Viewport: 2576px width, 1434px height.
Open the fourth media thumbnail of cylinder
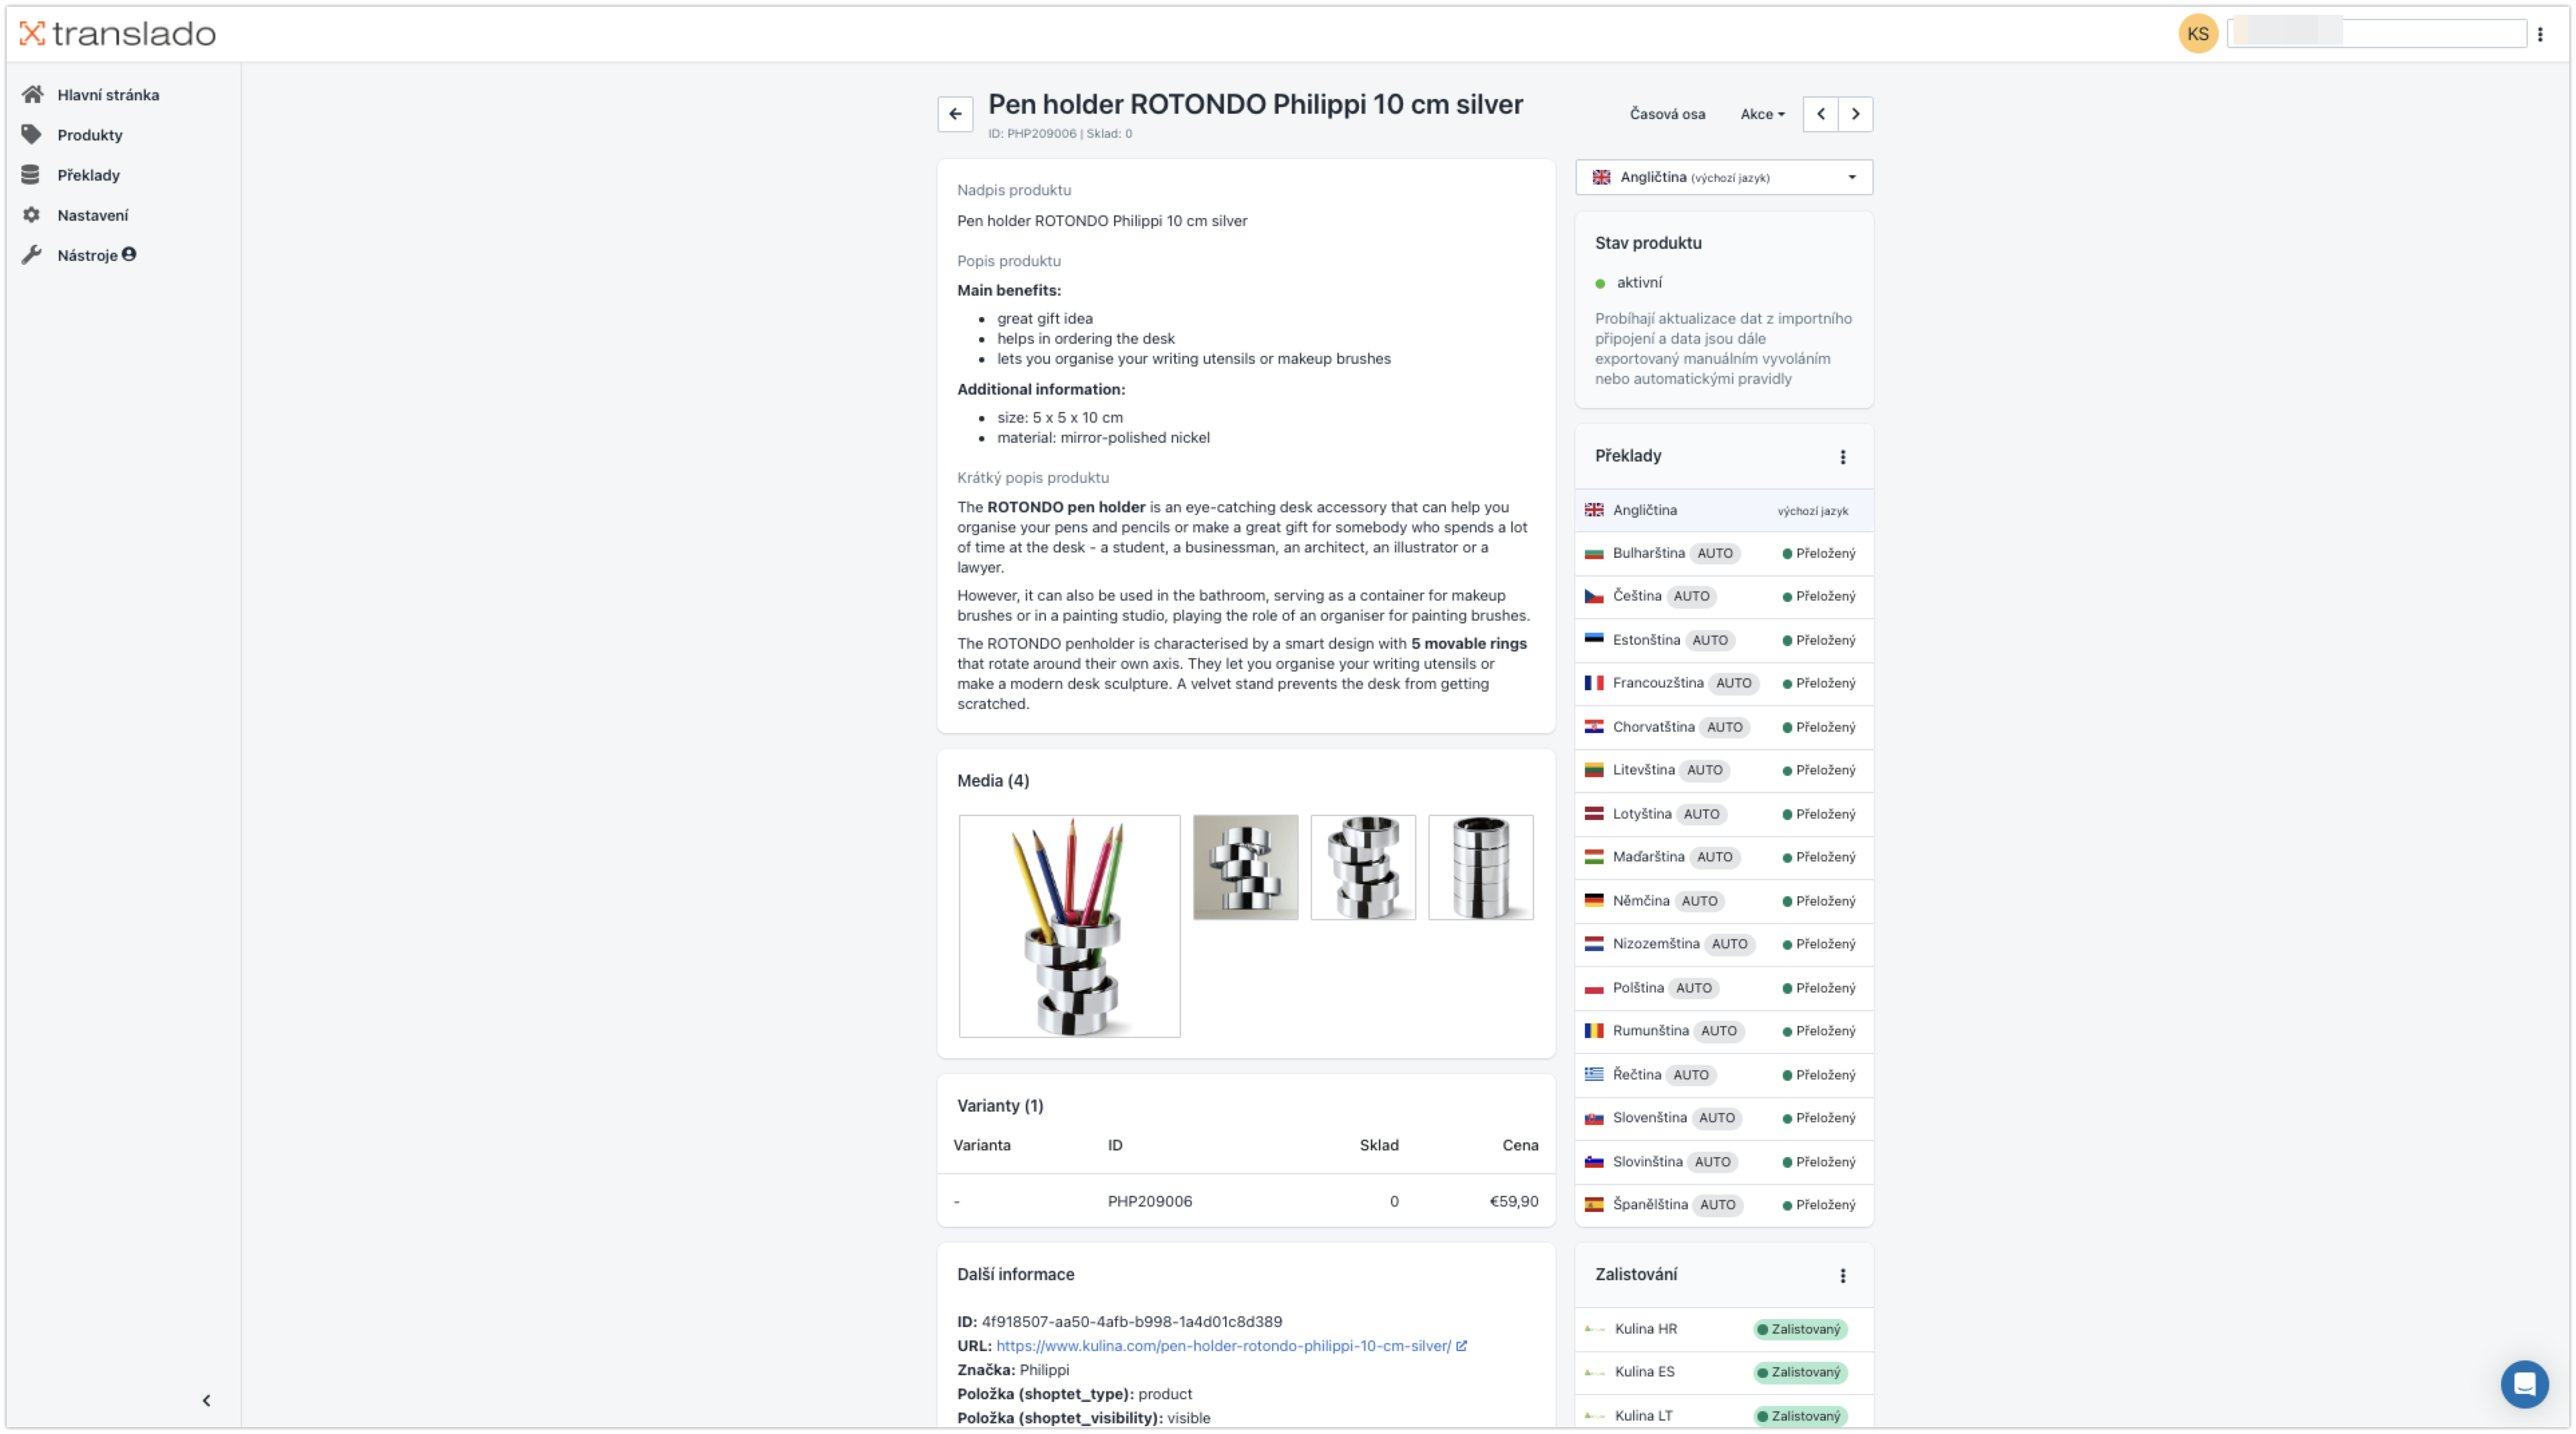1480,868
